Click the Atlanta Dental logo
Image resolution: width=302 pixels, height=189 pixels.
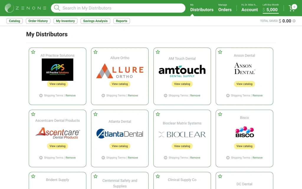pyautogui.click(x=120, y=134)
